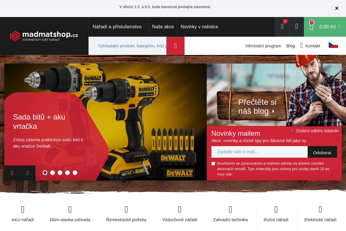Open the header icon with the 0 badge
The image size is (346, 231).
pyautogui.click(x=282, y=27)
